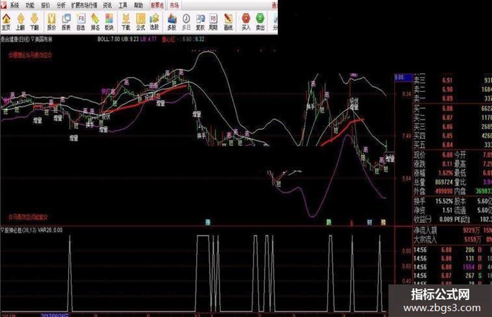492x317 pixels.
Task: Open the 报价 menu in menu bar
Action: click(45, 5)
